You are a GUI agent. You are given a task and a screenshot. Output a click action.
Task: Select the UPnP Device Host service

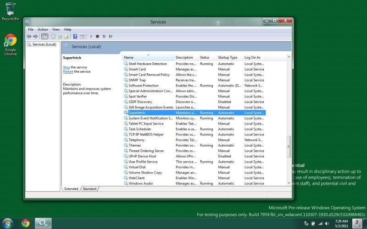coord(194,156)
